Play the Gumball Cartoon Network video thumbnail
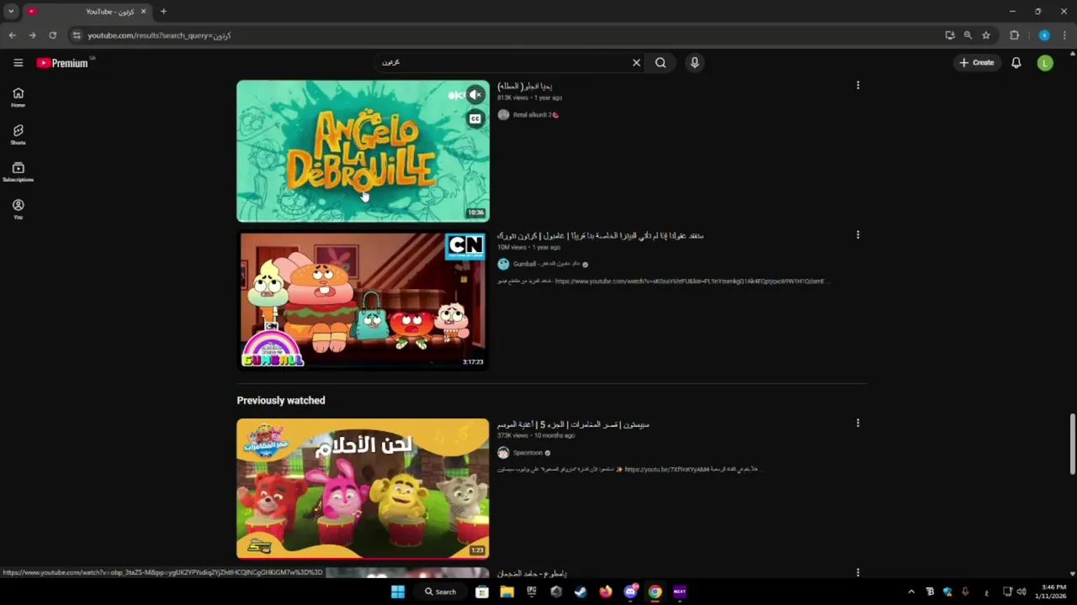 363,301
